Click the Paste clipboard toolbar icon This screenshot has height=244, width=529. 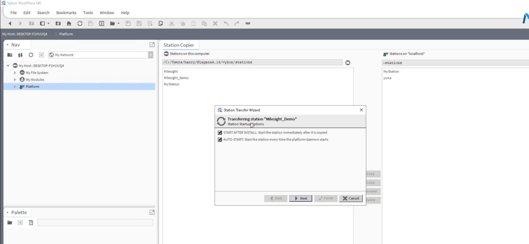[x=193, y=24]
